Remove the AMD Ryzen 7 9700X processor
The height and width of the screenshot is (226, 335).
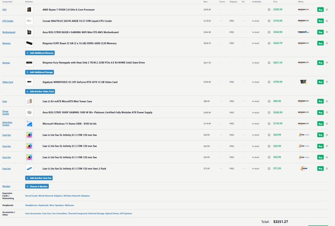(x=327, y=10)
